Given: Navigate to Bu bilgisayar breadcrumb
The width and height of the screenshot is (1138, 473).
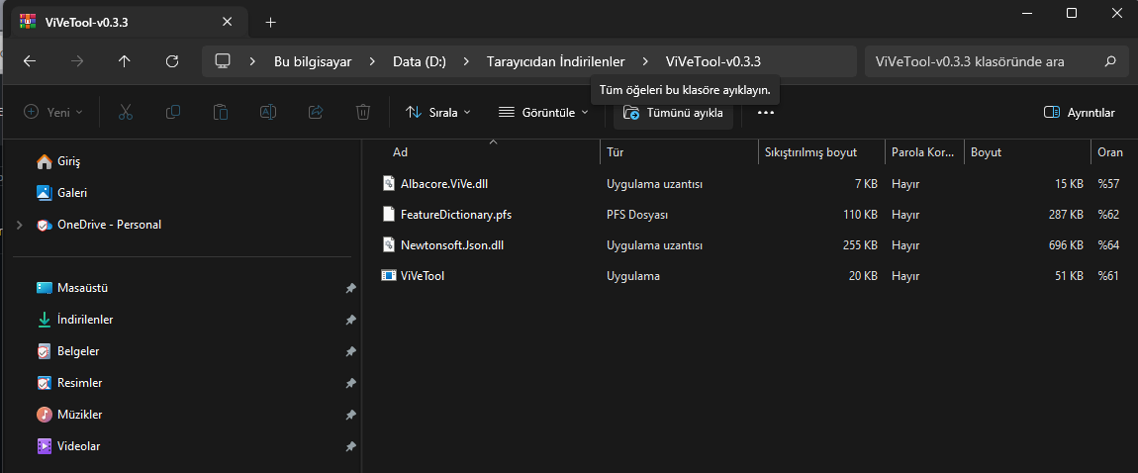Looking at the screenshot, I should tap(313, 61).
